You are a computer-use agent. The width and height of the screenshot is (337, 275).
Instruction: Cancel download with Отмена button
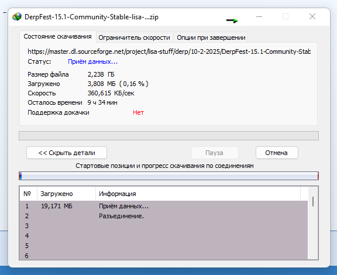(277, 153)
